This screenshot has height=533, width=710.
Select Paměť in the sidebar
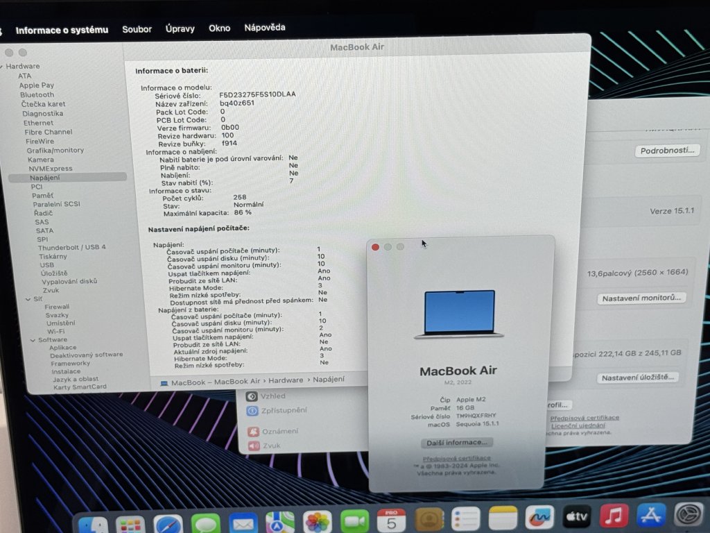point(42,195)
